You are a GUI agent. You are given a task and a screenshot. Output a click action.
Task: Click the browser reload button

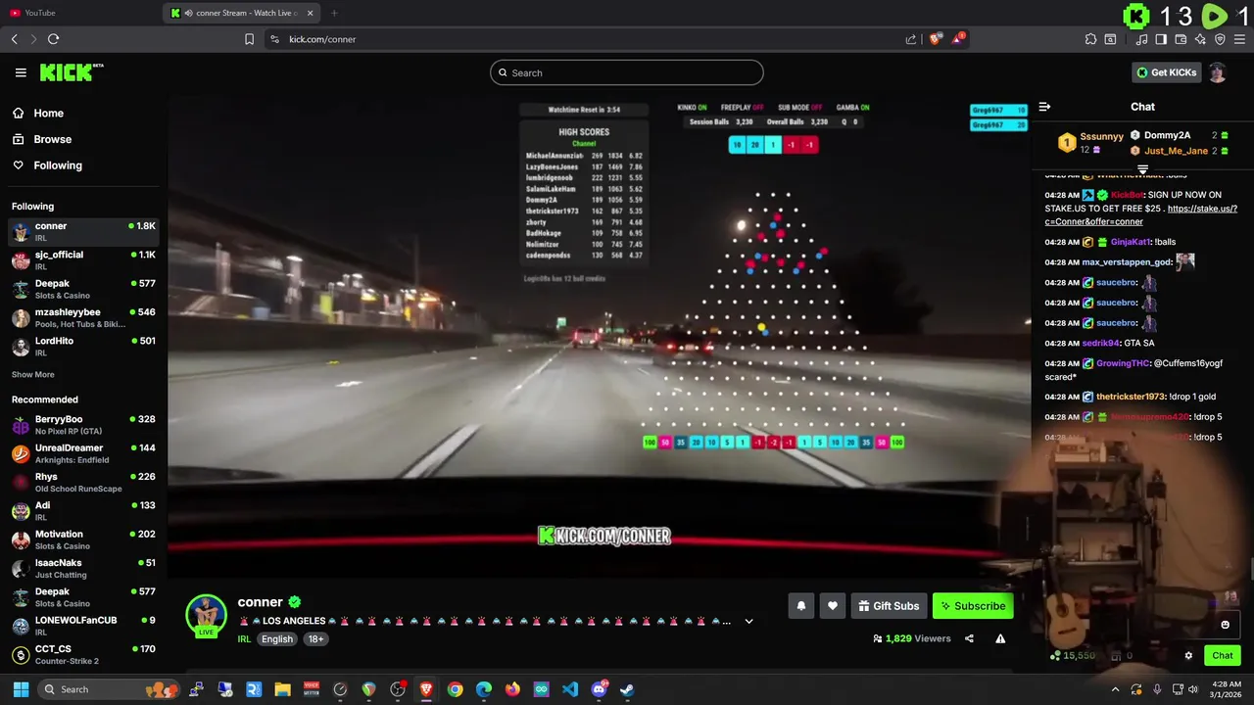(x=53, y=39)
